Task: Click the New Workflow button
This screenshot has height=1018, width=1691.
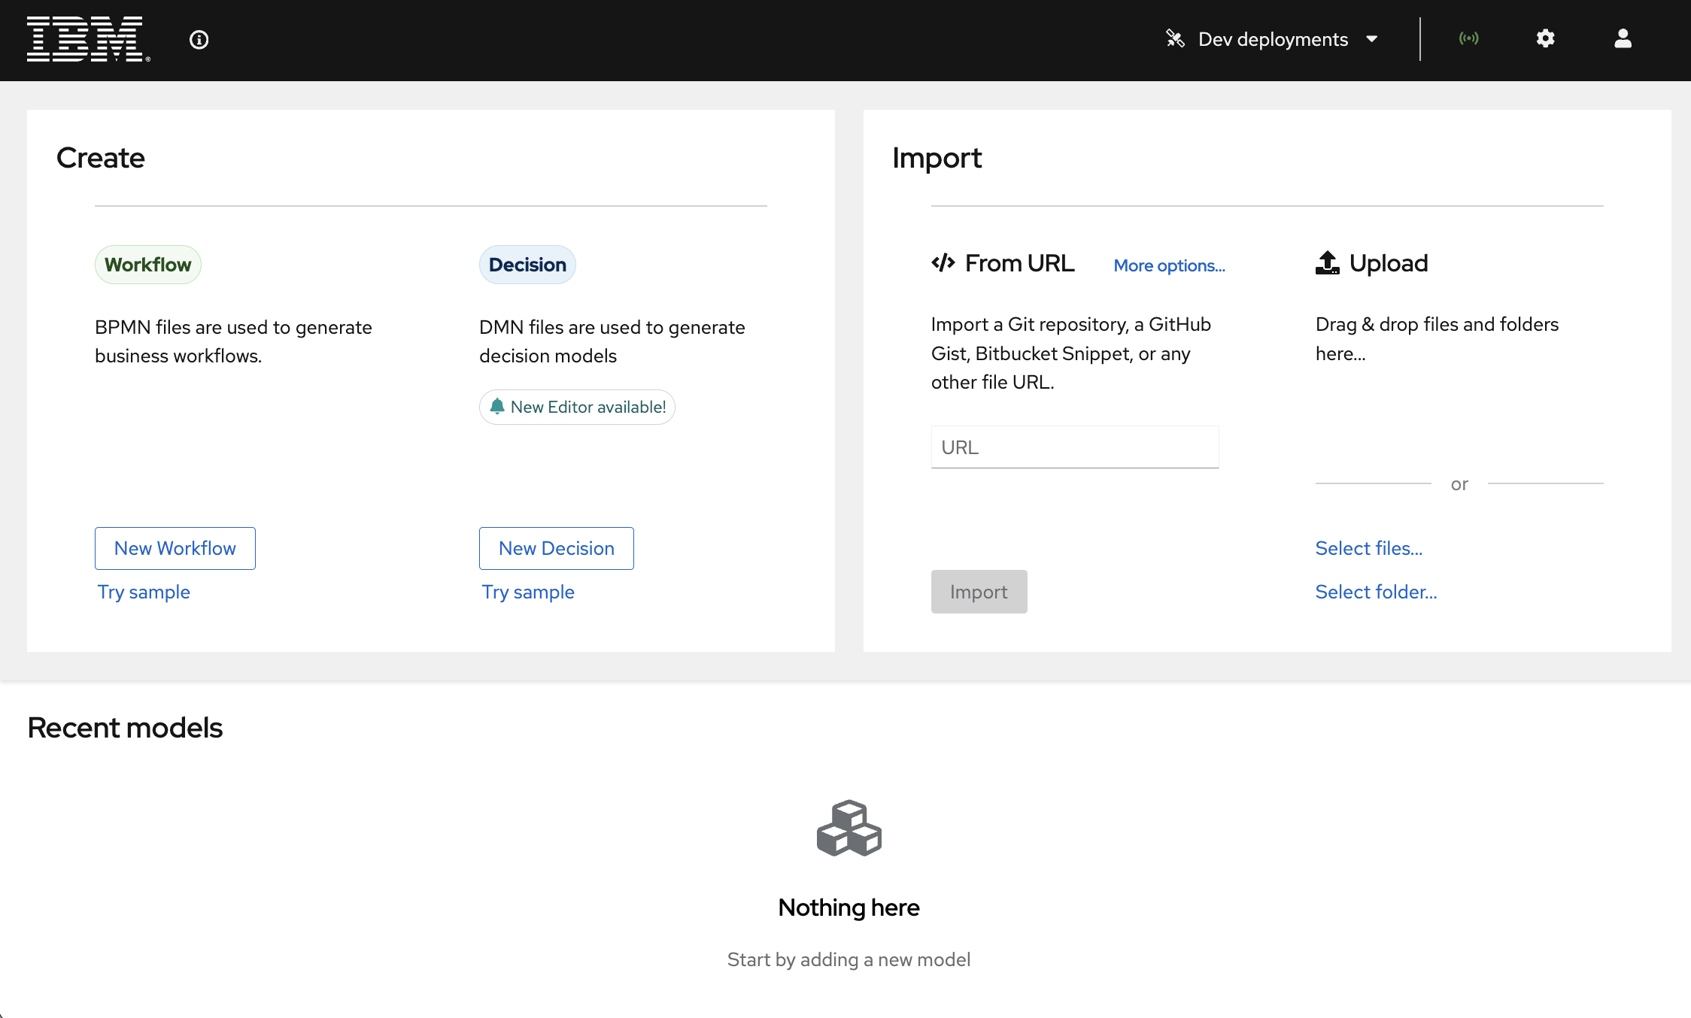Action: [175, 548]
